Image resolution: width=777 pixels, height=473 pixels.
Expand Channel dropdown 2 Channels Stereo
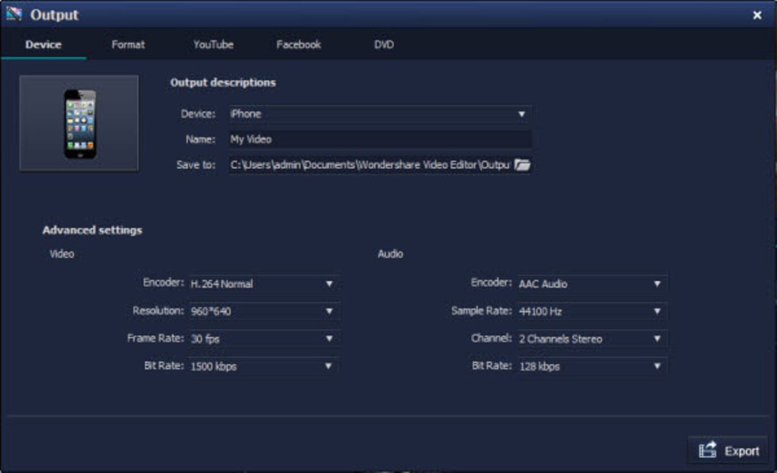coord(593,339)
